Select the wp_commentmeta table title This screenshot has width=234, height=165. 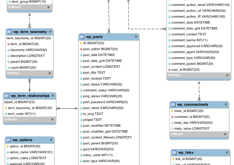[x=193, y=105]
